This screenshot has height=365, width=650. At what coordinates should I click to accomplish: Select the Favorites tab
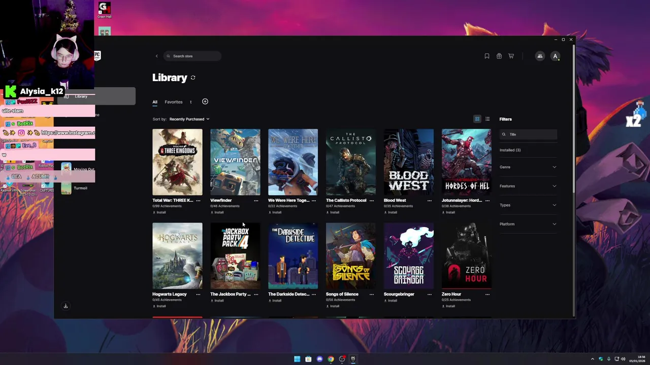174,102
